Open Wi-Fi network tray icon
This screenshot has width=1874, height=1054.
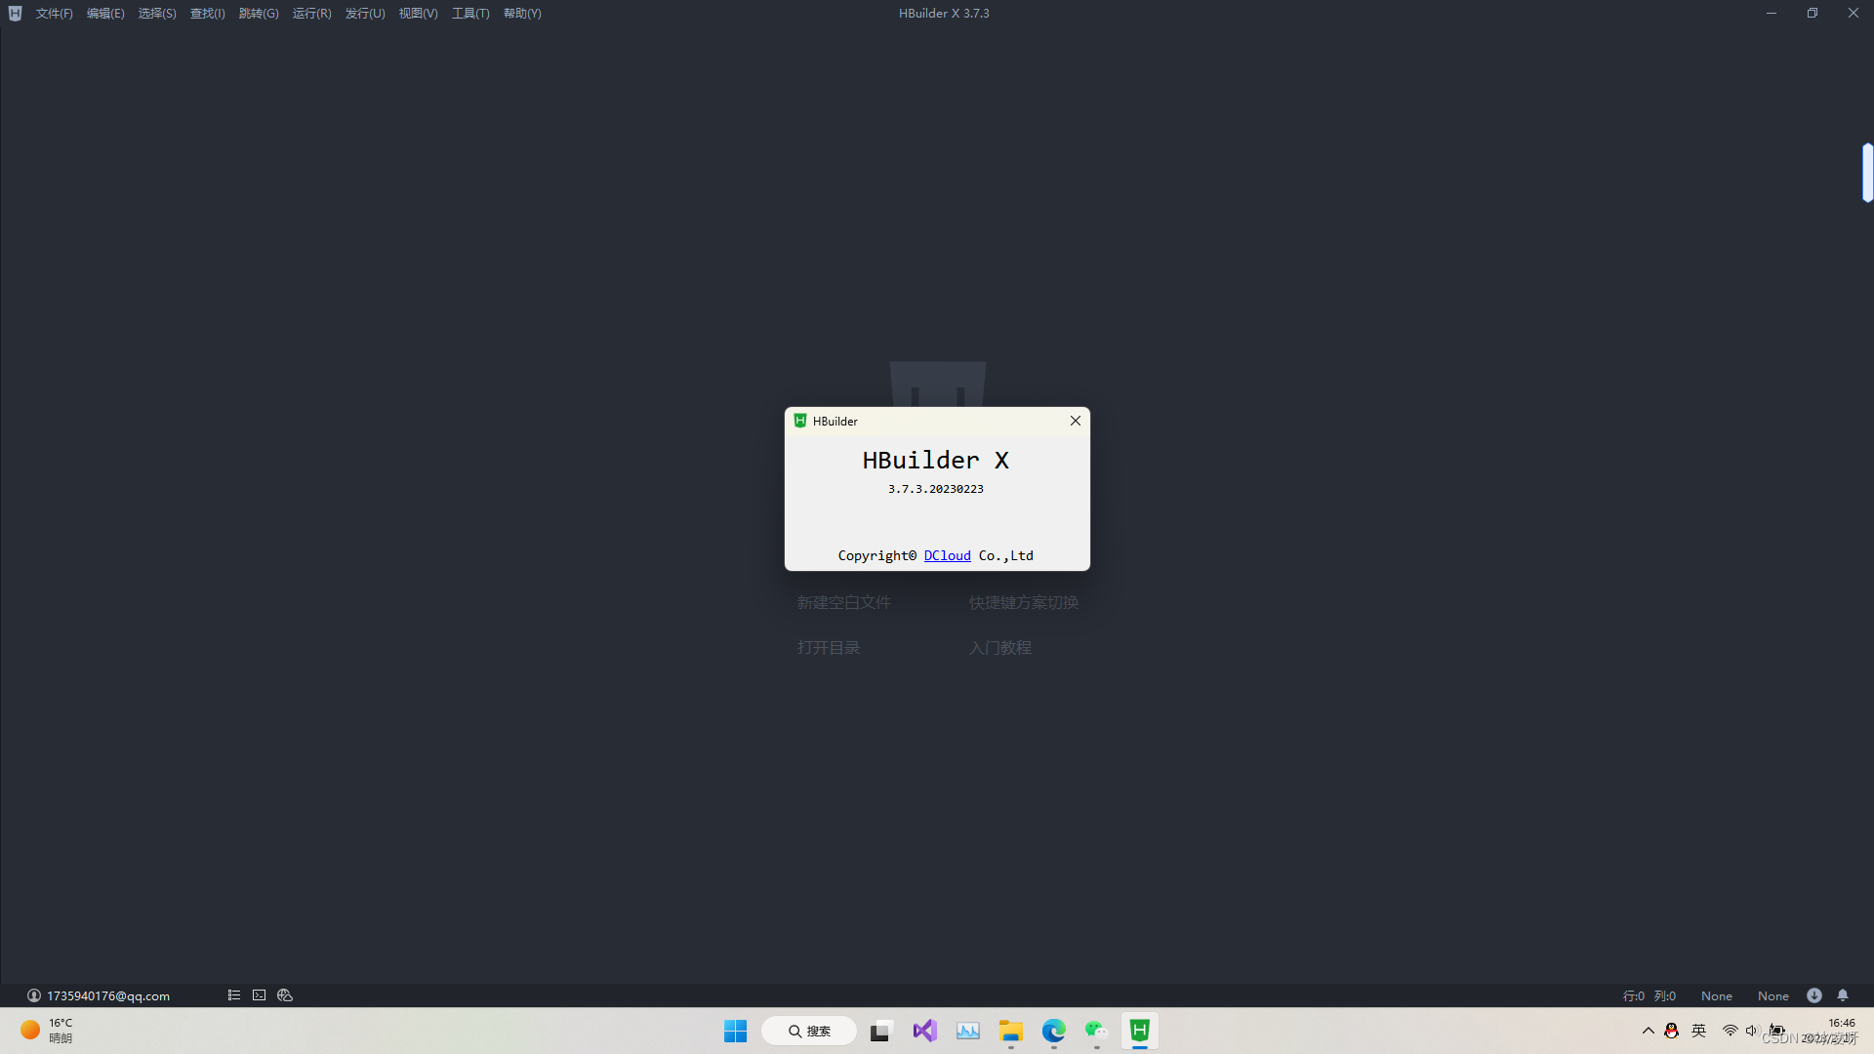(1730, 1031)
